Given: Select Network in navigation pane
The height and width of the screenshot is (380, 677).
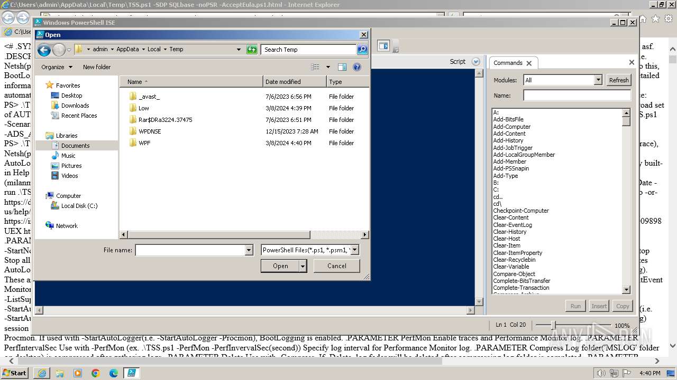Looking at the screenshot, I should (67, 226).
